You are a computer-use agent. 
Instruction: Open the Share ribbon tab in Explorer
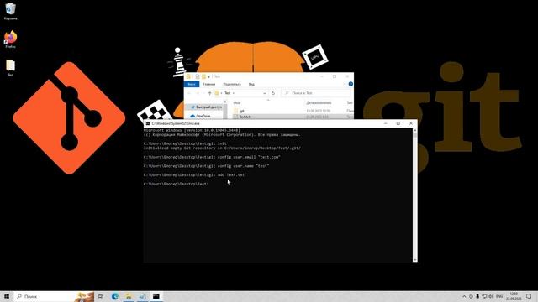tap(232, 84)
